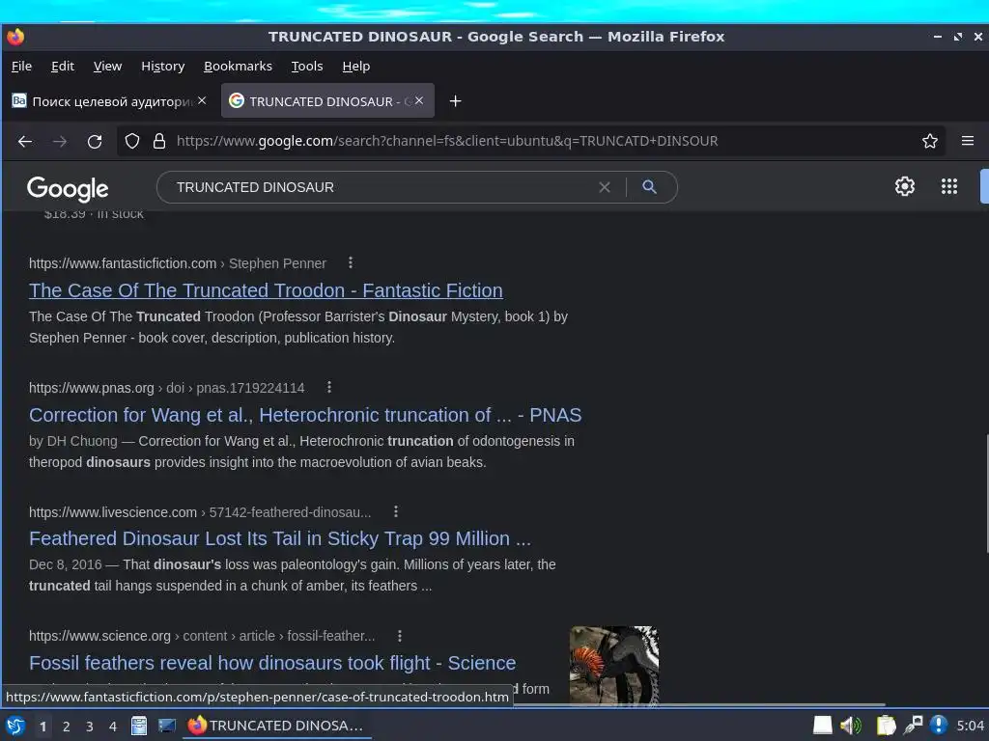This screenshot has height=741, width=989.
Task: Click the show desktop taskbar icon
Action: click(167, 726)
